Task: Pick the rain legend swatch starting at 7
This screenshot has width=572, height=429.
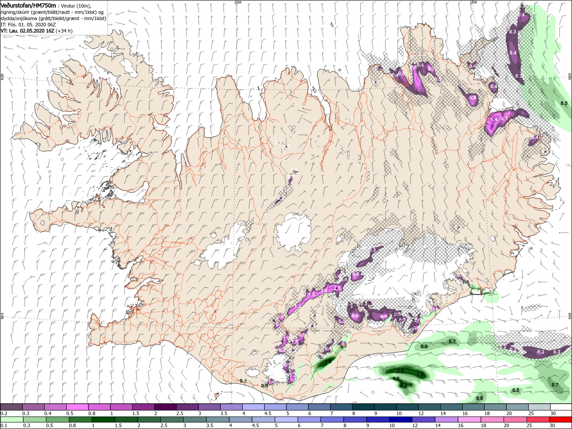Action: pos(332,419)
